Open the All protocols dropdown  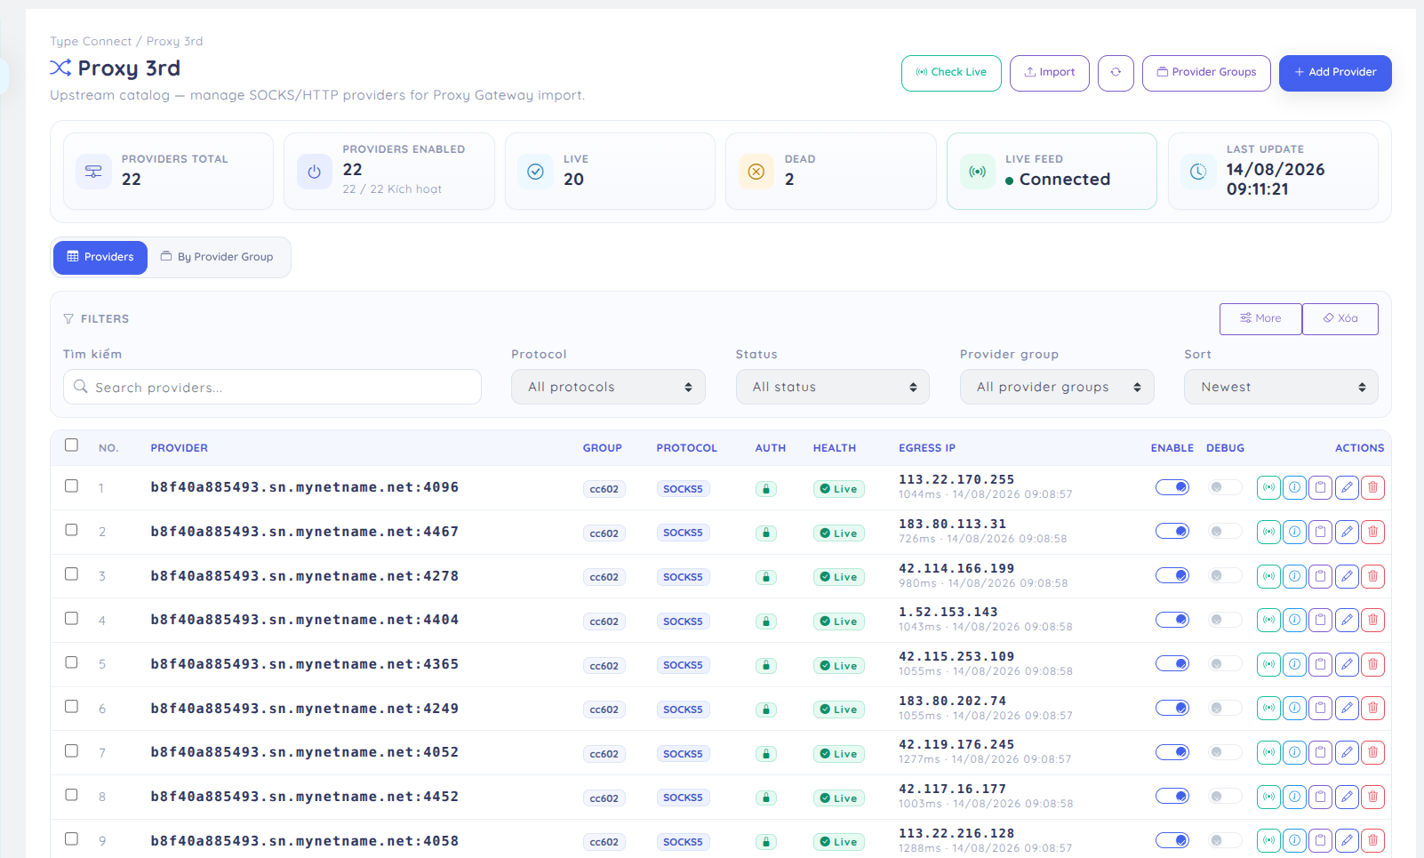(x=608, y=387)
